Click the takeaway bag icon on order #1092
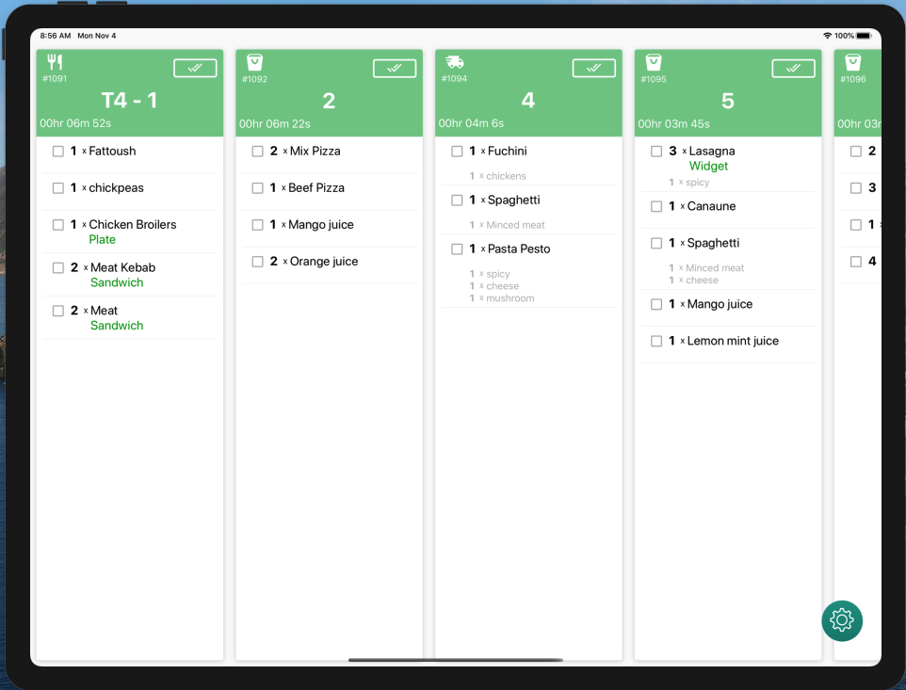Screen dimensions: 906x690 [x=254, y=62]
